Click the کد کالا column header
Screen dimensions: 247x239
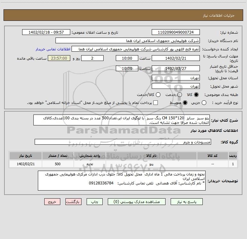(x=212, y=156)
